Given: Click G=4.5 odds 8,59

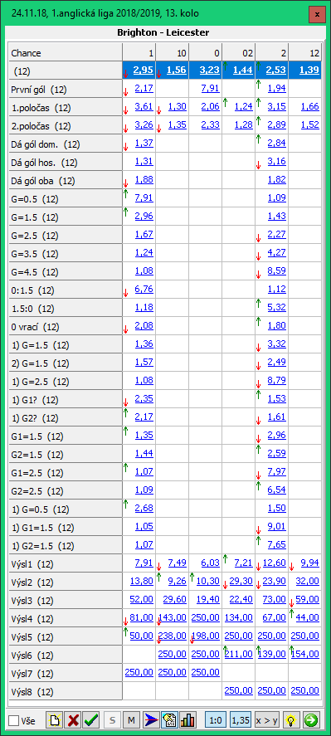Looking at the screenshot, I should tap(276, 271).
